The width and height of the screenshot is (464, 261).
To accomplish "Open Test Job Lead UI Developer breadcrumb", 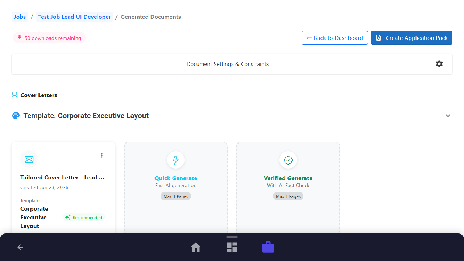I will [x=75, y=17].
